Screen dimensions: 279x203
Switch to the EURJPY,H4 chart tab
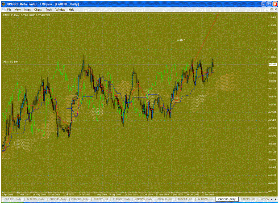click(x=101, y=199)
